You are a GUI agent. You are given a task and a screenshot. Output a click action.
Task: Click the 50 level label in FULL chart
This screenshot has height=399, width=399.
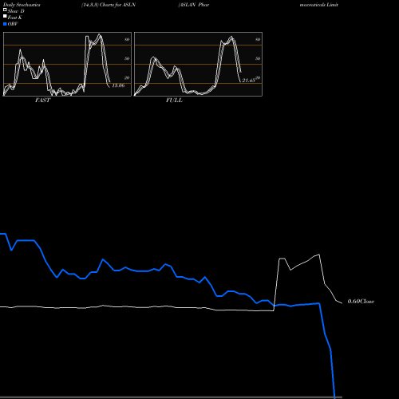click(258, 58)
